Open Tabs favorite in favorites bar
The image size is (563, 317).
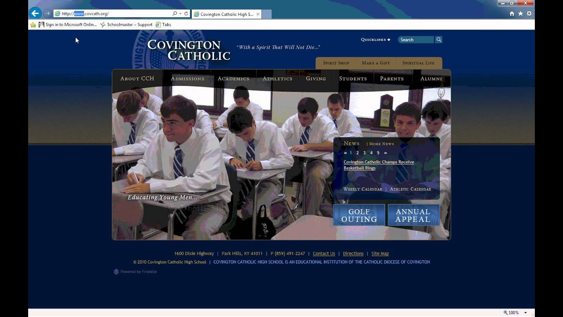click(163, 25)
